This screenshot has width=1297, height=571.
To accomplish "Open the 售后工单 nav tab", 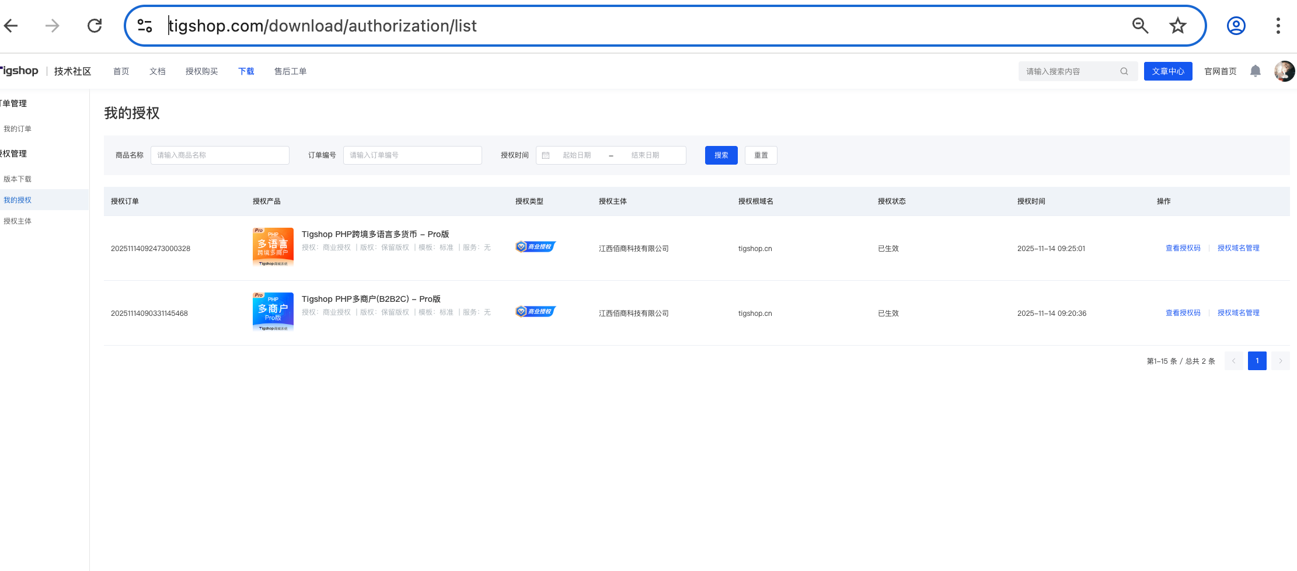I will (290, 71).
